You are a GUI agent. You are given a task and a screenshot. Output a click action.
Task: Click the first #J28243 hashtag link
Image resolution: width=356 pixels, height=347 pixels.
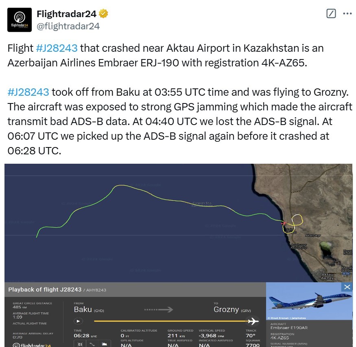tap(57, 48)
